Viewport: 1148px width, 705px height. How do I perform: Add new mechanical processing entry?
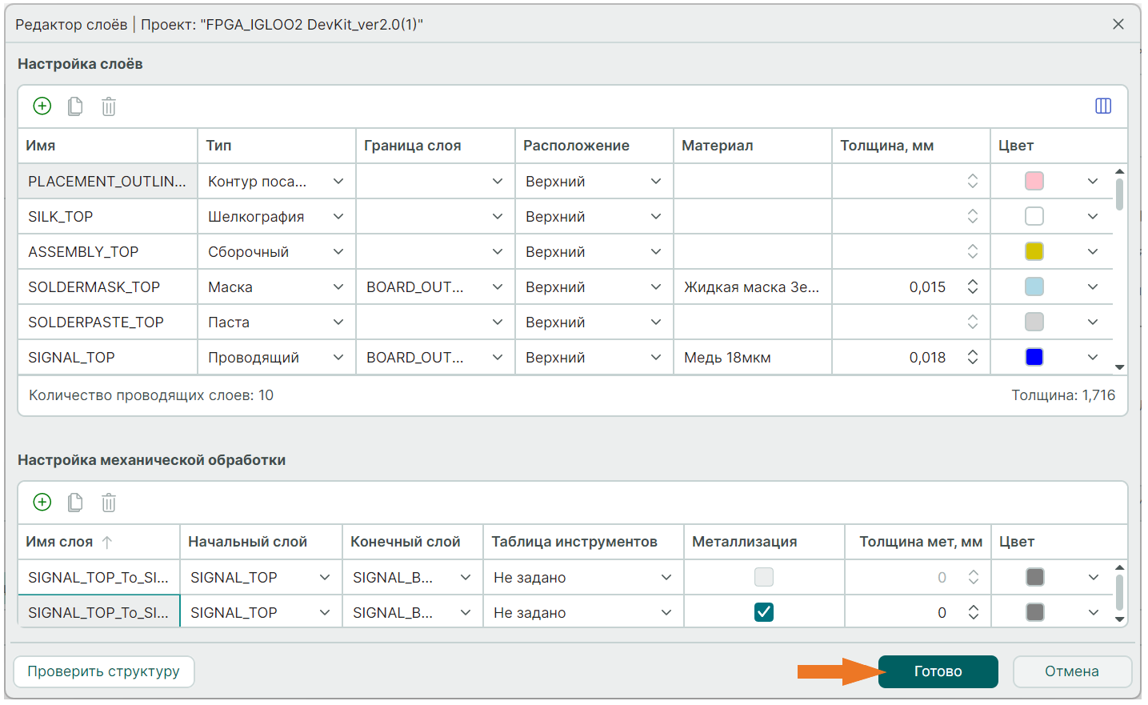pos(42,502)
